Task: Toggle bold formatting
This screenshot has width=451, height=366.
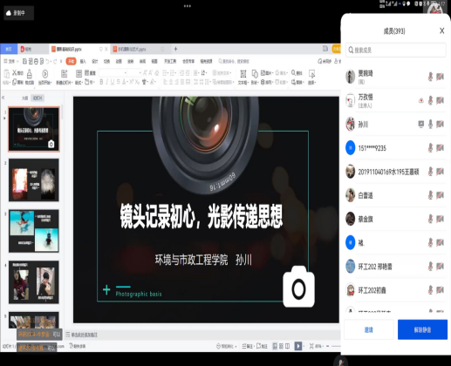Action: point(101,82)
